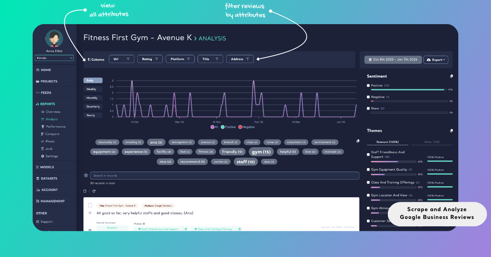Copy the Sentiment panel via its copy icon

pyautogui.click(x=451, y=76)
